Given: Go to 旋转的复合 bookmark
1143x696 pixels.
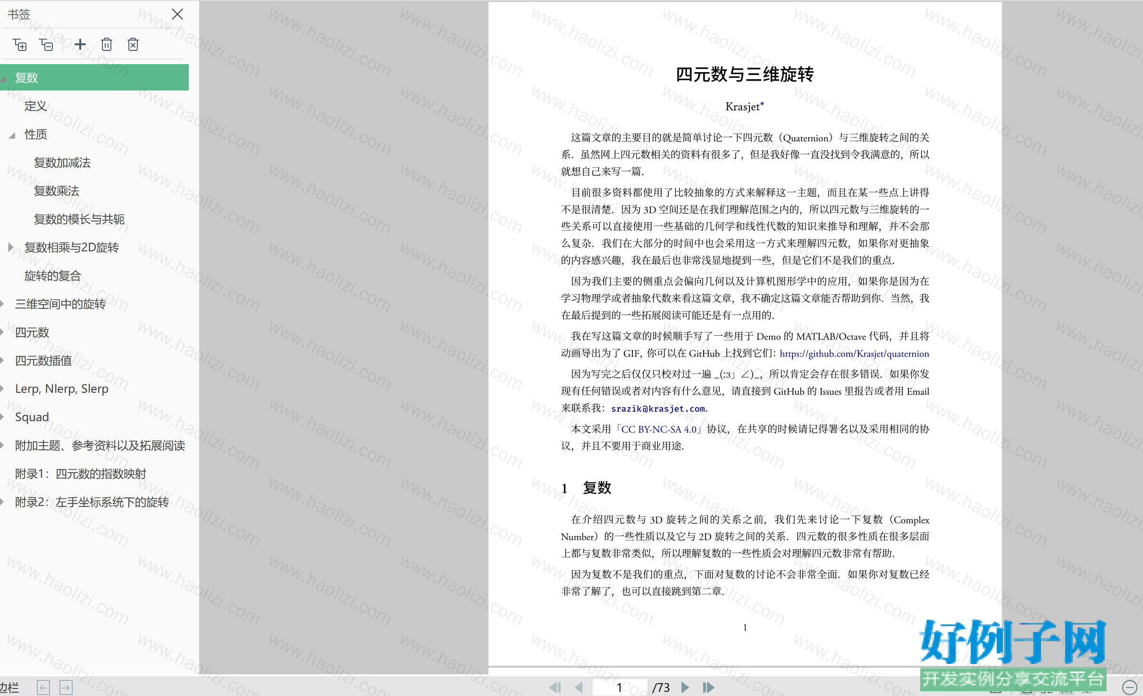Looking at the screenshot, I should (53, 276).
